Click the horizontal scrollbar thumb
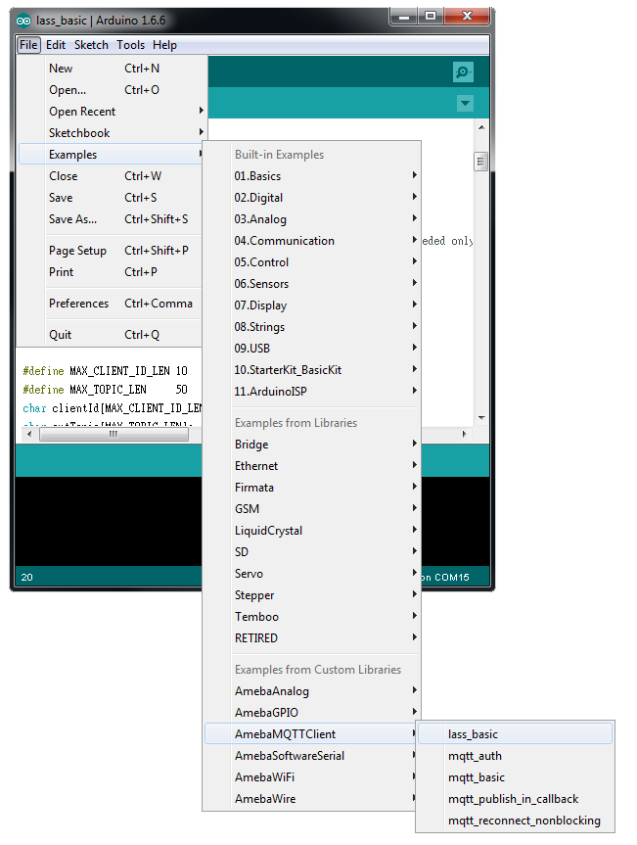 coord(114,435)
